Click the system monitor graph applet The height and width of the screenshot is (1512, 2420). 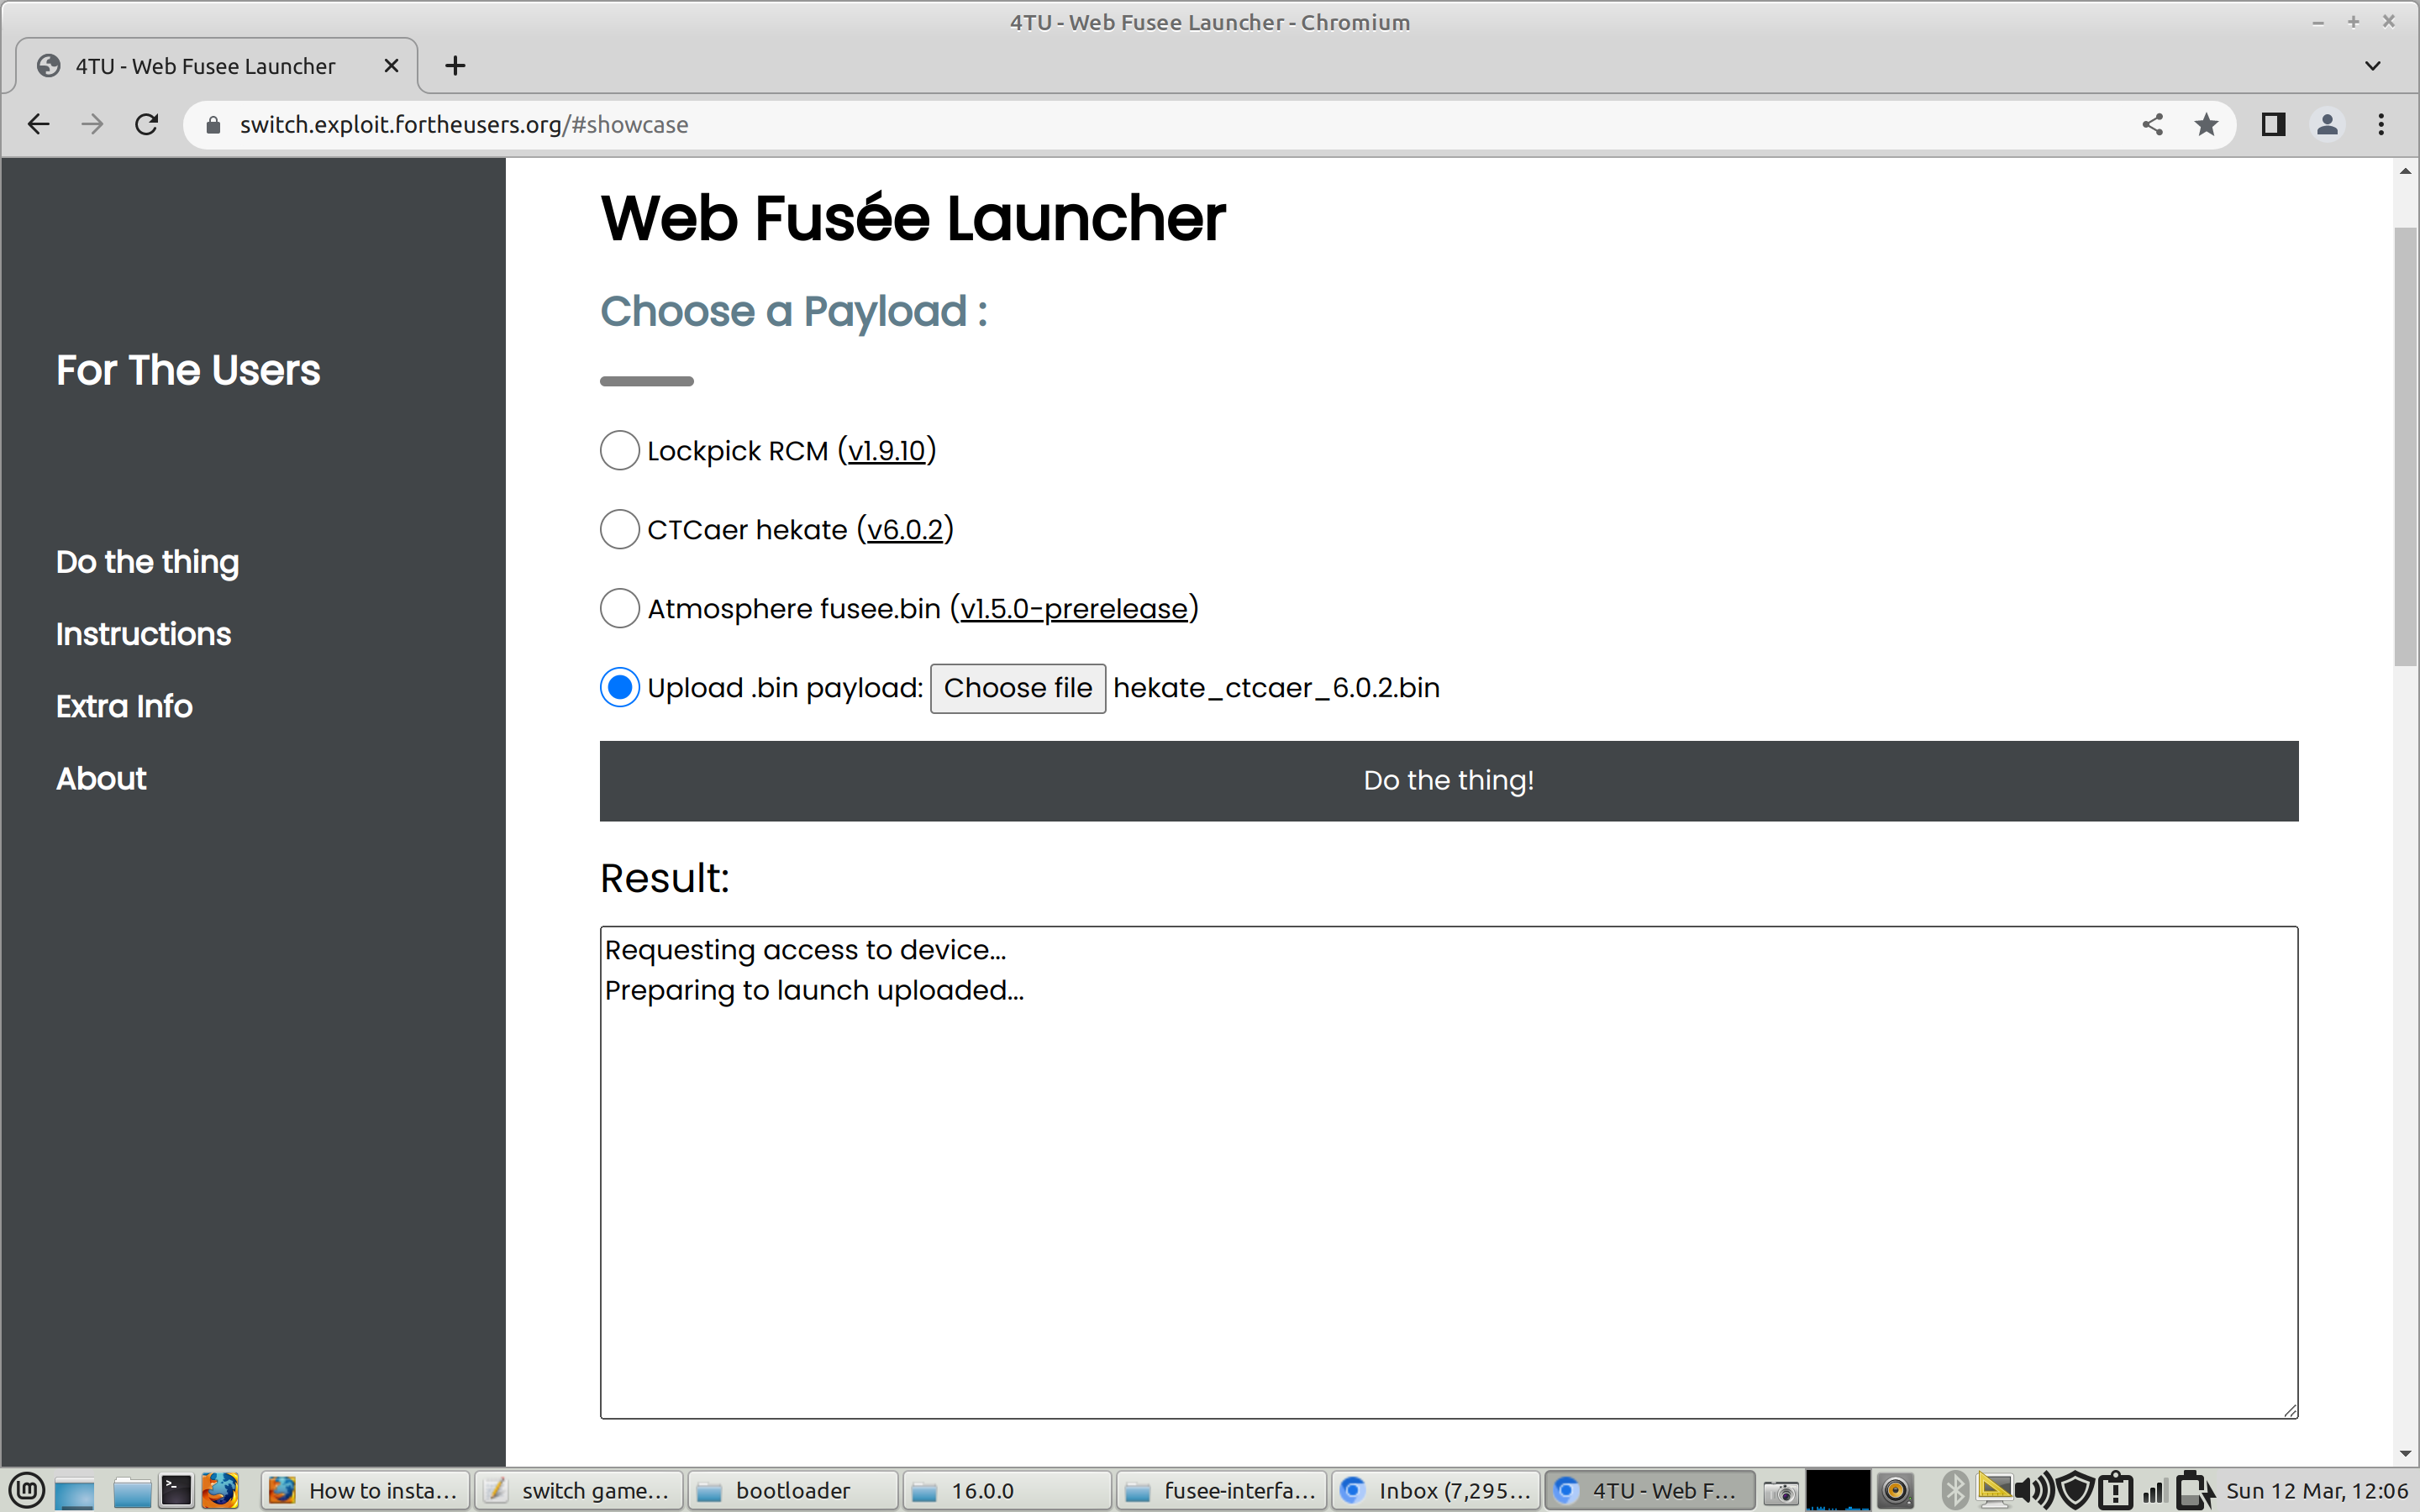pos(1838,1491)
